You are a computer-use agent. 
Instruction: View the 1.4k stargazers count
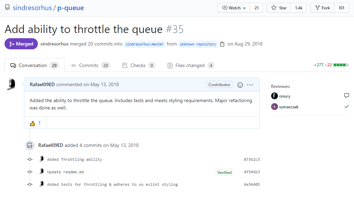298,8
